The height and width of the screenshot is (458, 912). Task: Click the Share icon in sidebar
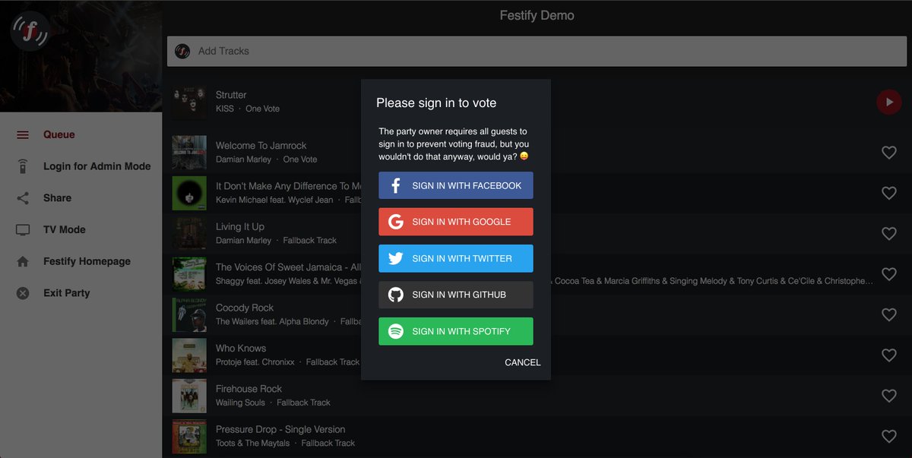[23, 198]
